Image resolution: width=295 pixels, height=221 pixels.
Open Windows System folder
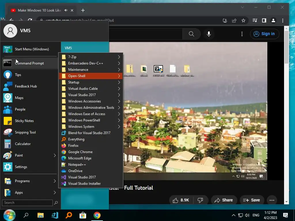(x=91, y=127)
